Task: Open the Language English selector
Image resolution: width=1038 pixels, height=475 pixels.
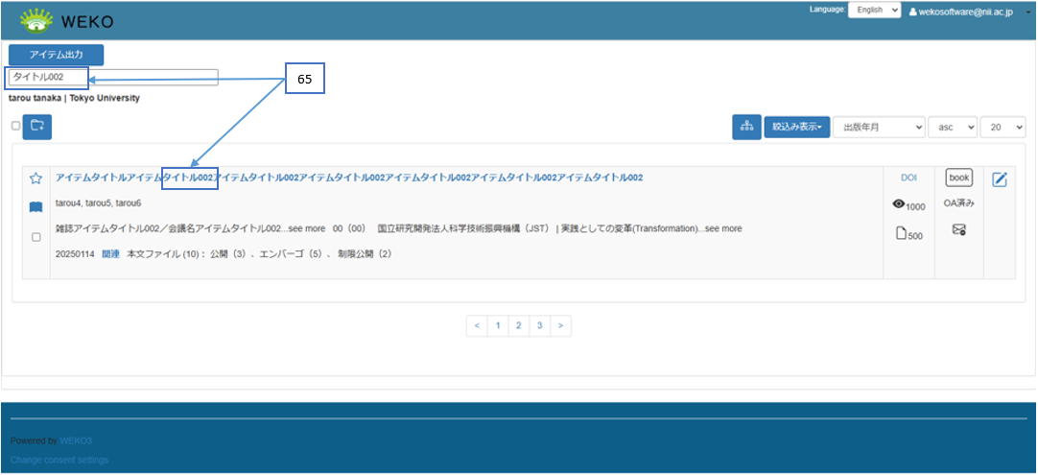Action: pos(873,10)
